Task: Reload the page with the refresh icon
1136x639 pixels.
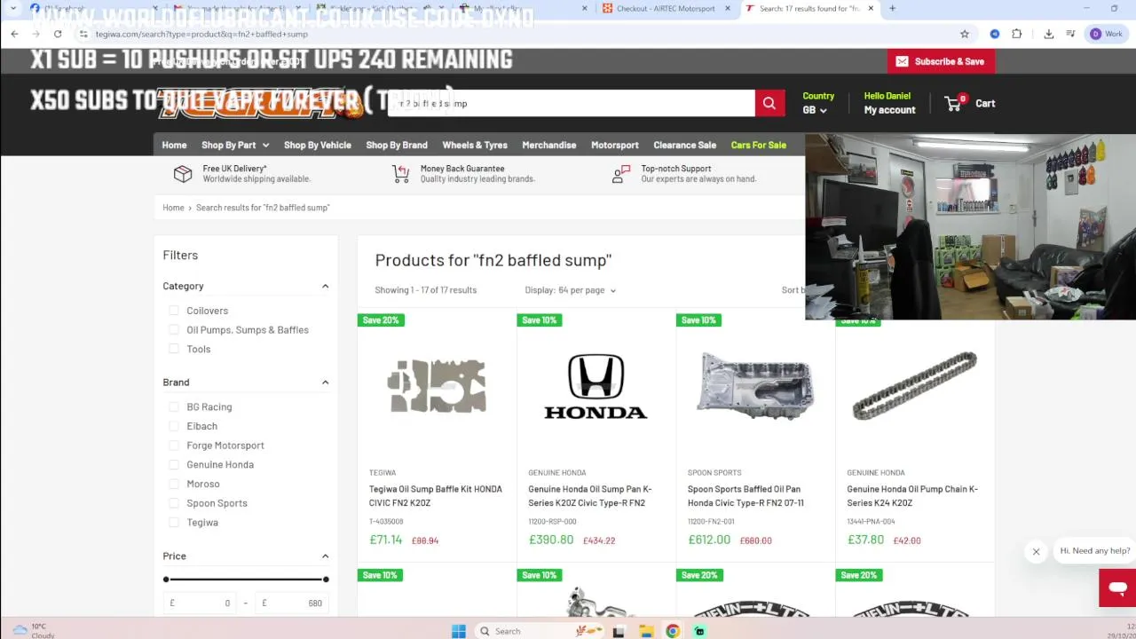Action: (58, 34)
